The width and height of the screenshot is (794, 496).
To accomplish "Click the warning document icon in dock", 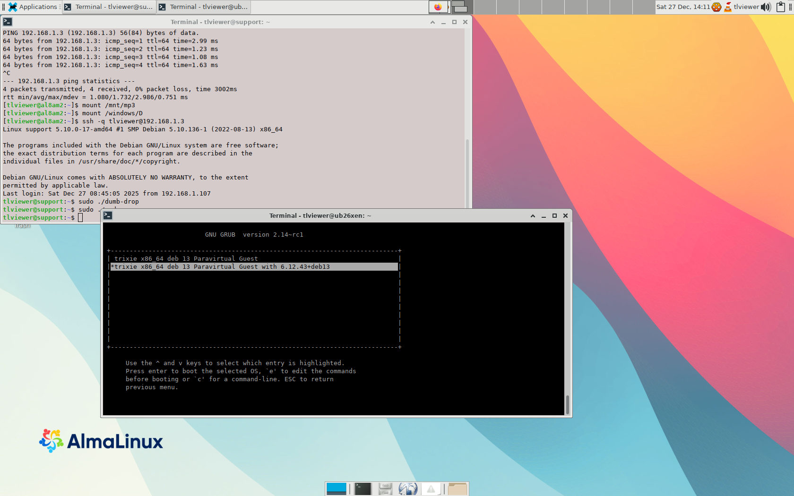I will click(x=431, y=488).
